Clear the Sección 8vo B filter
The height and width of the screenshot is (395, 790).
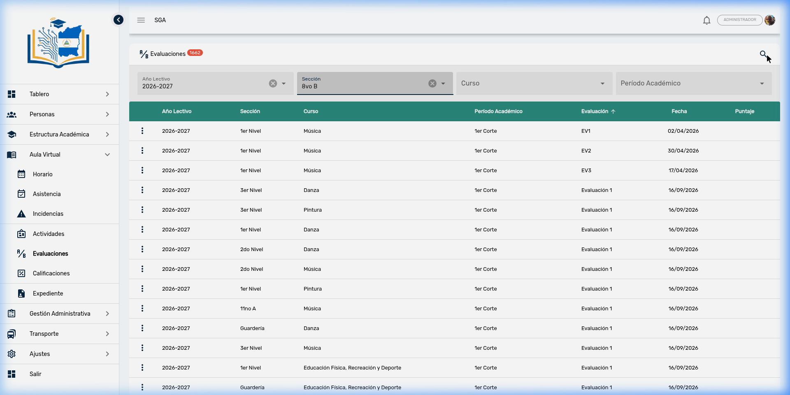[432, 83]
